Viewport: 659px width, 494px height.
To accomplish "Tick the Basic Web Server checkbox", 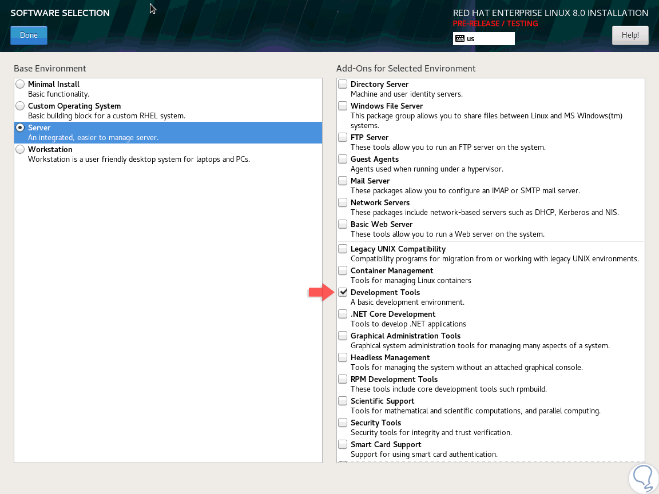I will pyautogui.click(x=343, y=224).
